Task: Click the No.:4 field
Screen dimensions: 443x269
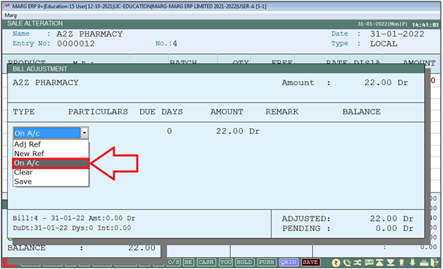Action: tap(166, 44)
